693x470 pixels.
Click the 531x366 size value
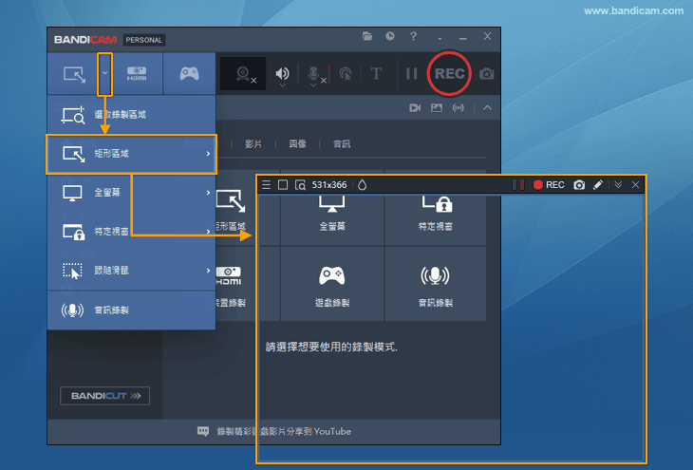(x=329, y=185)
